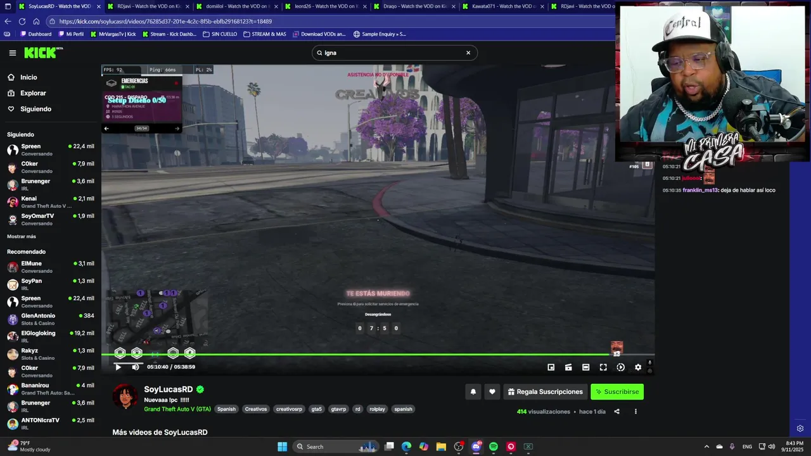Play the VOD video

tap(118, 367)
